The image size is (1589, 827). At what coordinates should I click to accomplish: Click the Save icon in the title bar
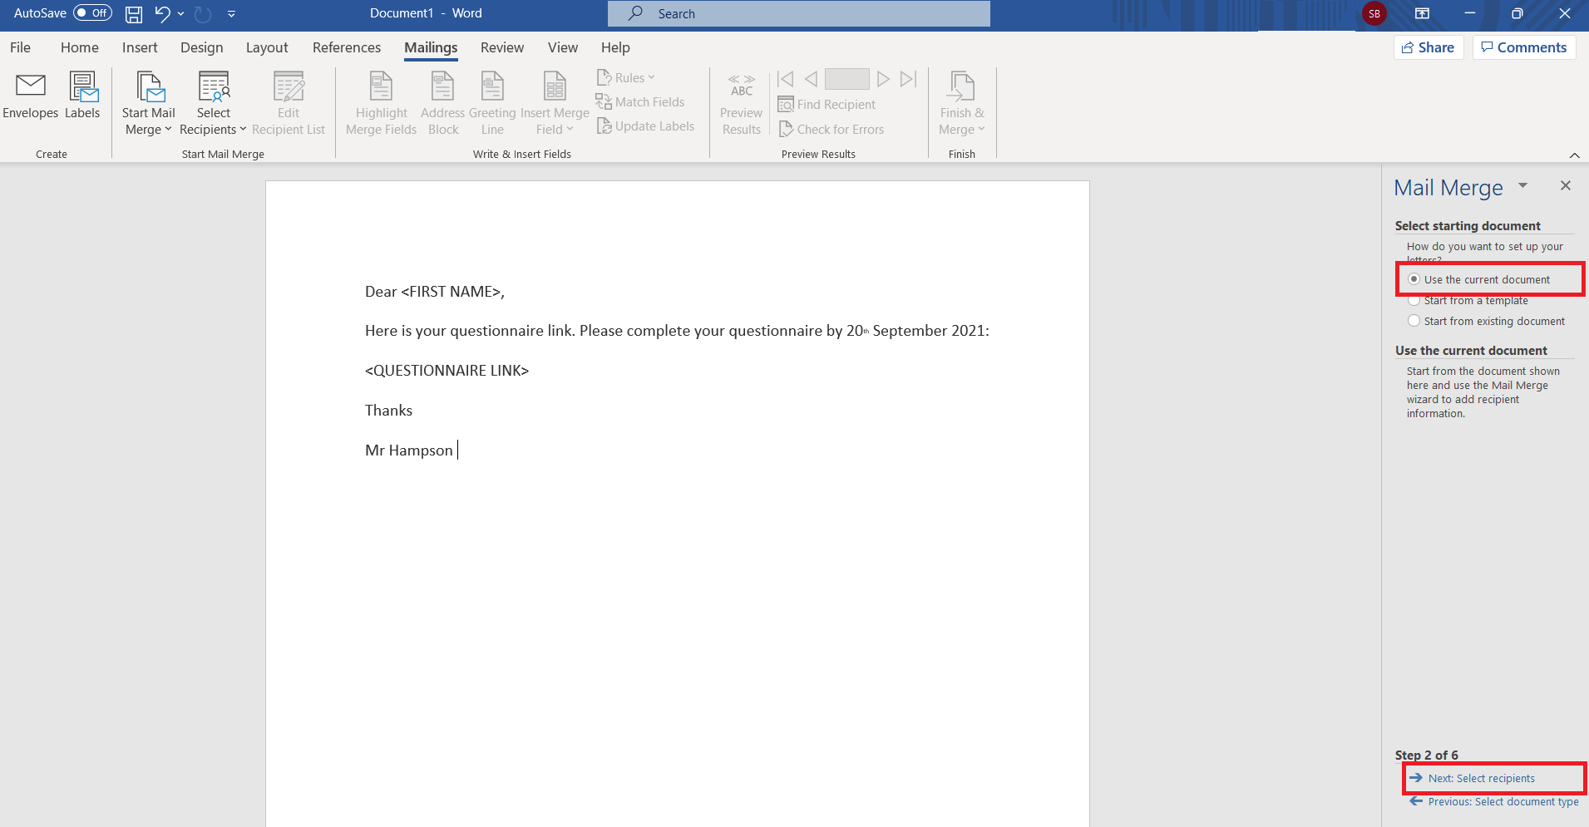click(x=133, y=14)
